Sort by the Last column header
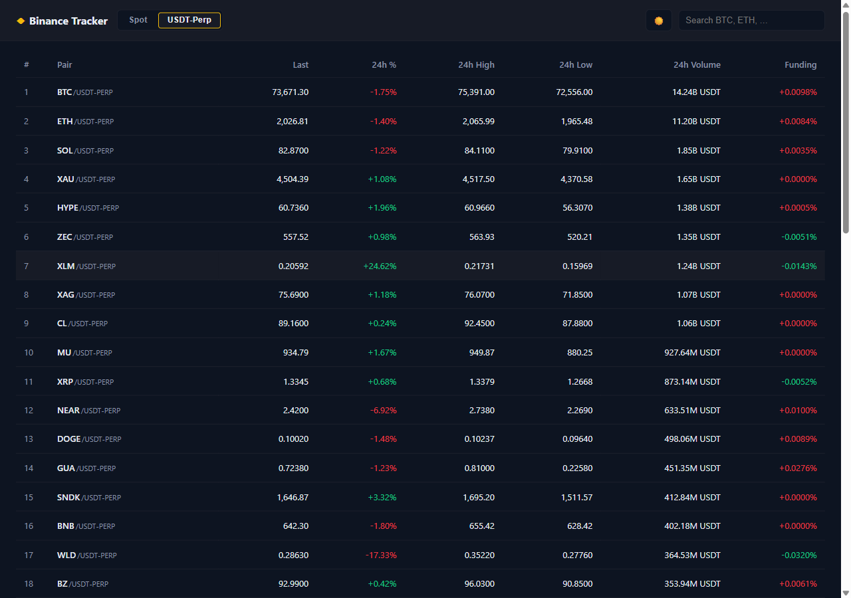851x598 pixels. tap(301, 65)
